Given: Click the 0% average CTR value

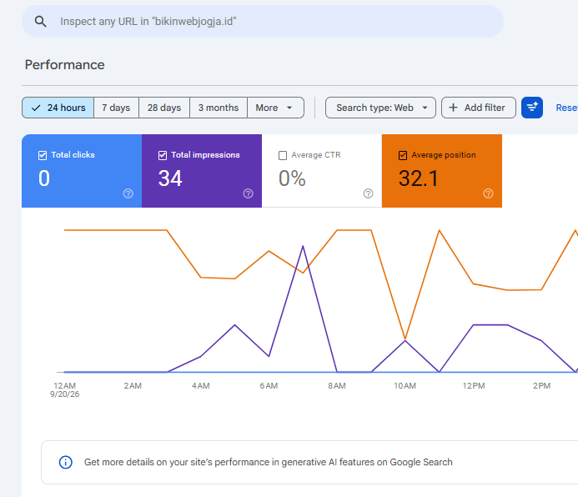Looking at the screenshot, I should pos(292,178).
